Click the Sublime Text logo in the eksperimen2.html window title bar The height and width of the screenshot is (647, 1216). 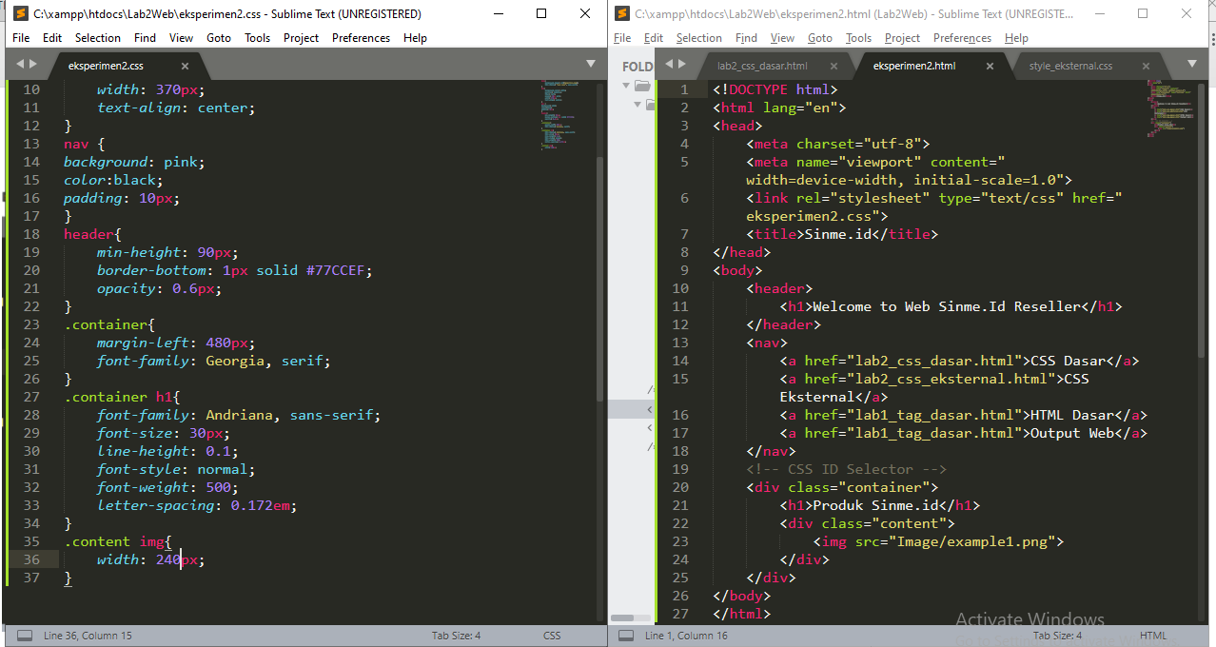point(622,14)
